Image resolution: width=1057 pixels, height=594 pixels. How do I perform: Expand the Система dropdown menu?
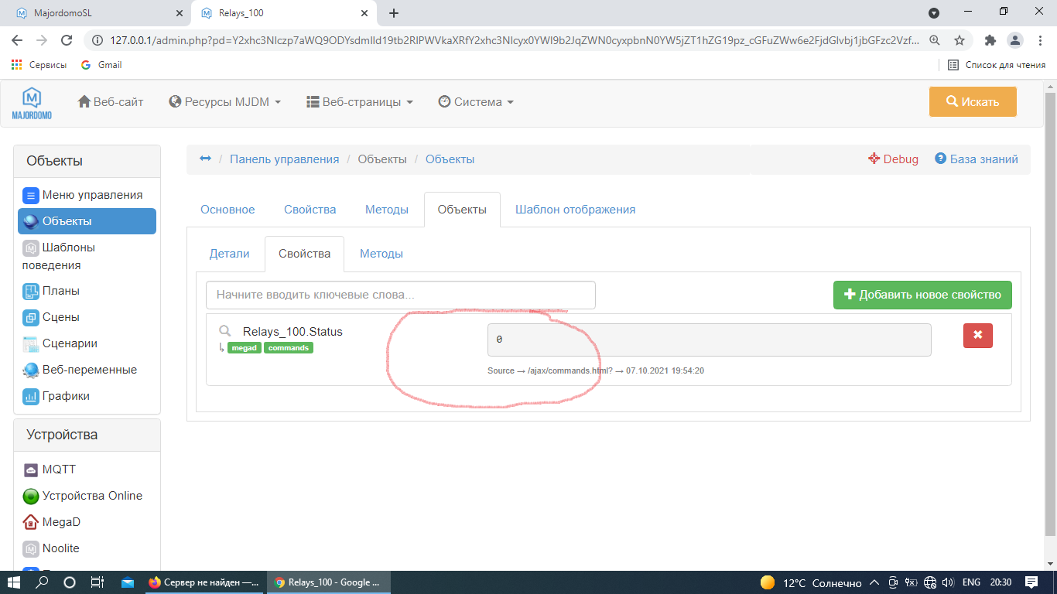476,102
